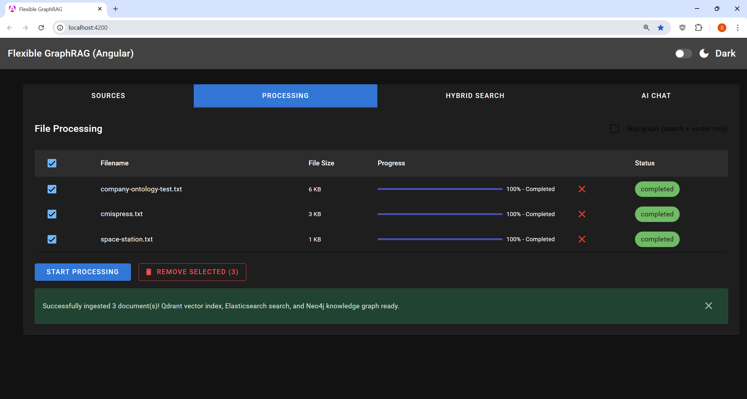Dismiss the success message banner

tap(708, 306)
